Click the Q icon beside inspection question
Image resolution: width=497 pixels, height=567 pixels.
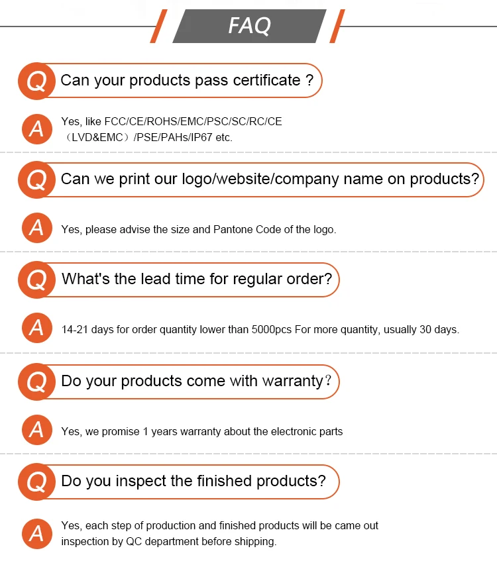coord(36,482)
